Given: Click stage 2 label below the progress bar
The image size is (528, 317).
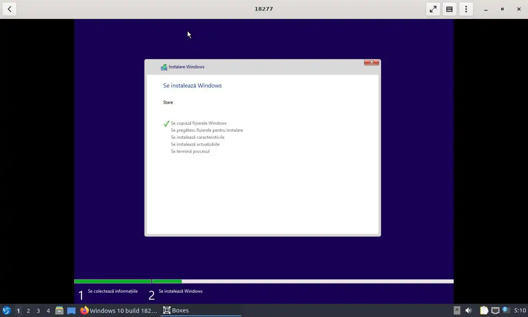Looking at the screenshot, I should point(181,291).
